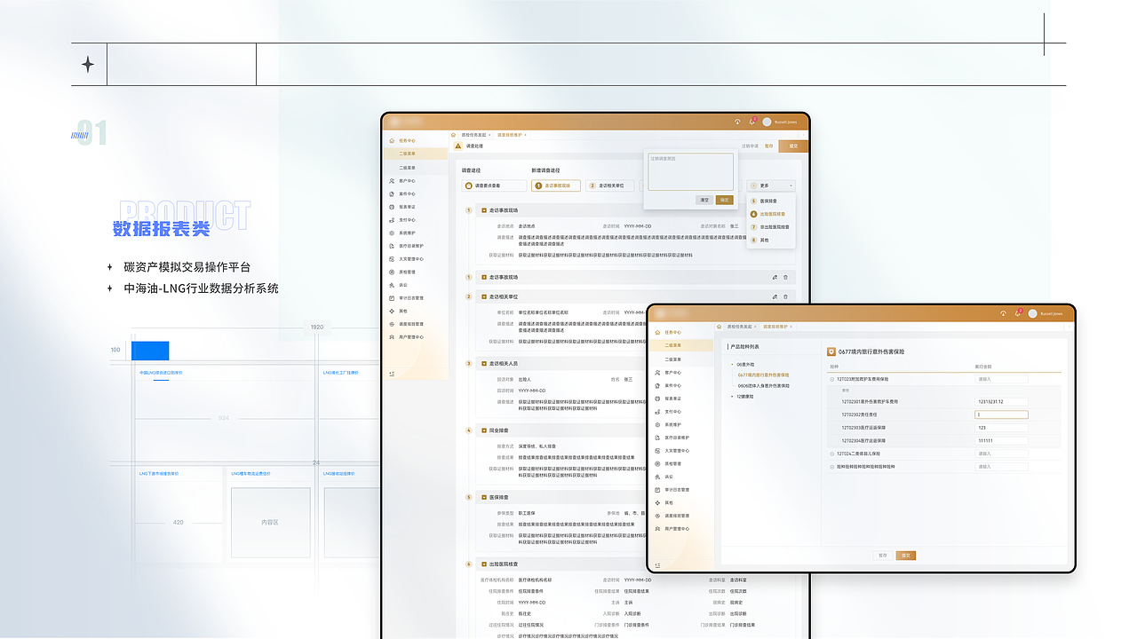Select 0606团体人身意外伤害保险 in product tree
The height and width of the screenshot is (639, 1137).
pos(764,385)
